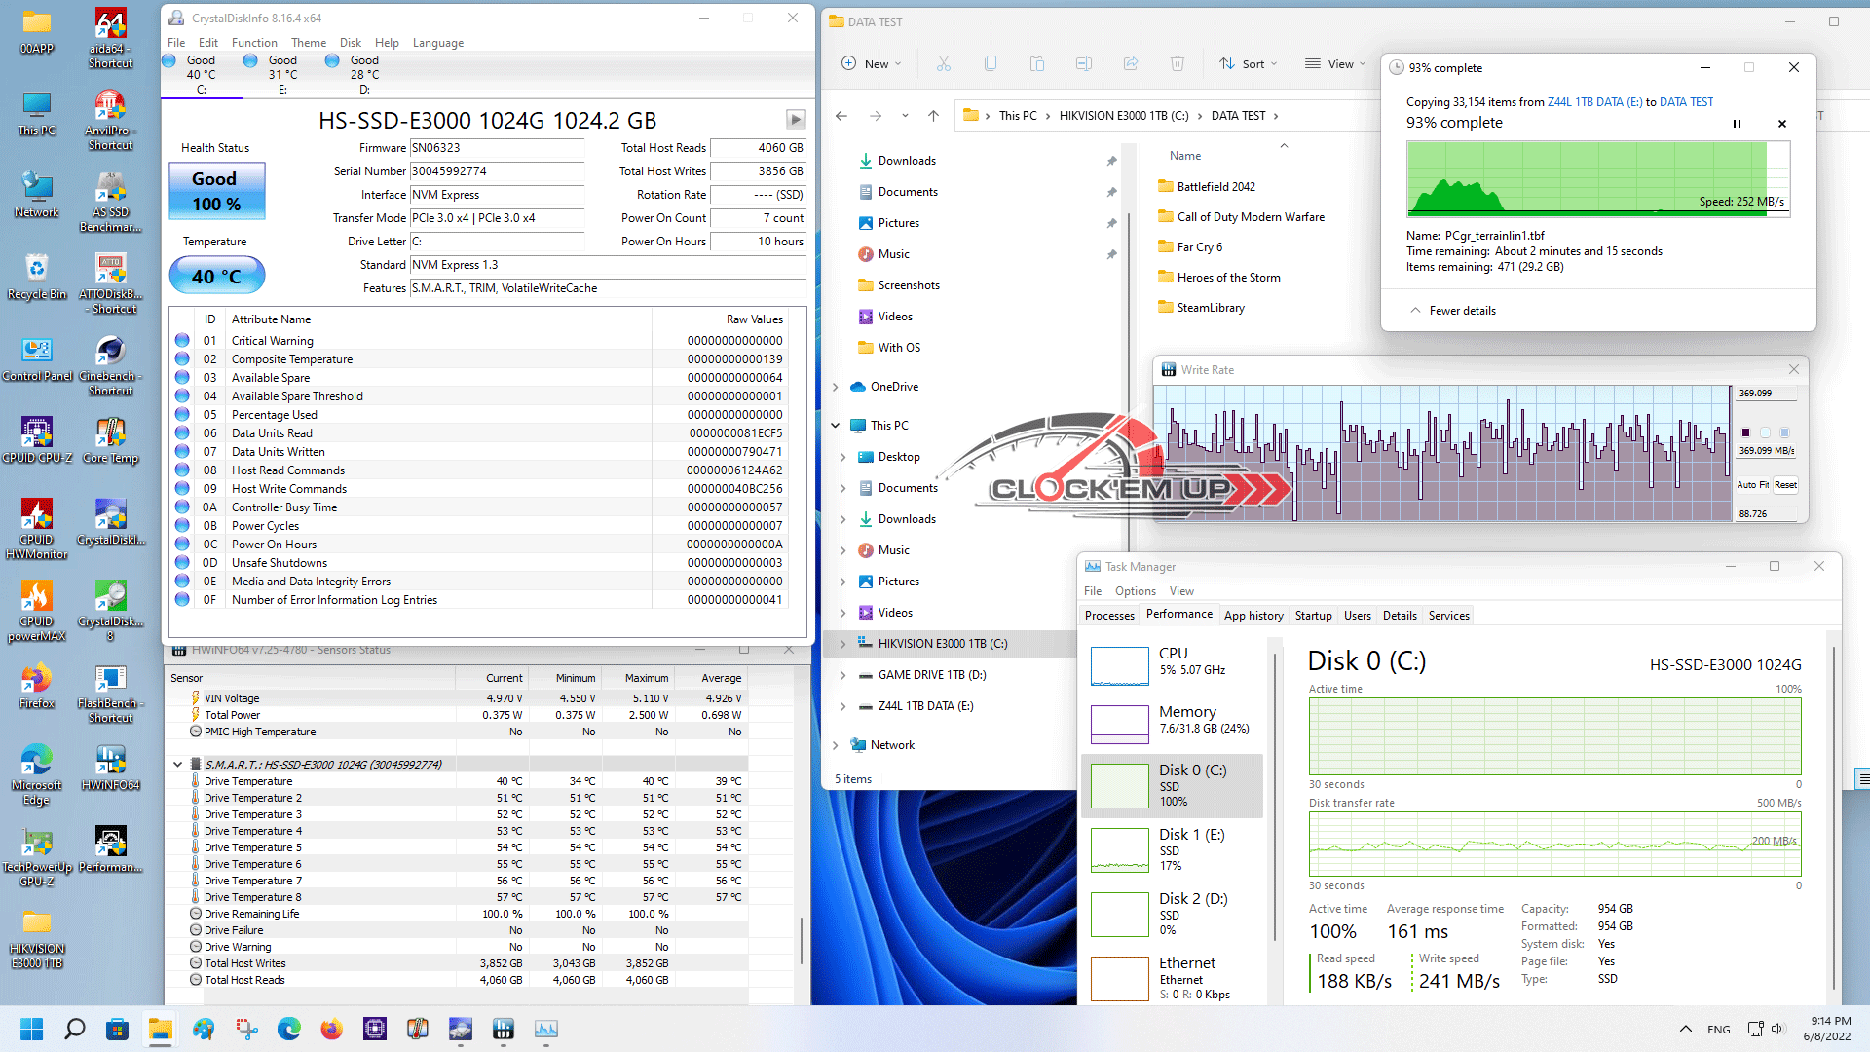Open the Function menu in CrystalDiskInfo
This screenshot has width=1870, height=1052.
254,43
